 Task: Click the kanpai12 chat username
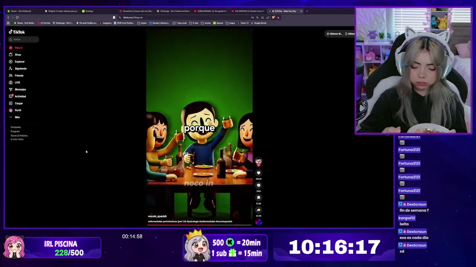(406, 218)
